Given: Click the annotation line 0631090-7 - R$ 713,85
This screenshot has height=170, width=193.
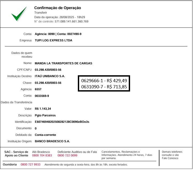Looking at the screenshot, I should (104, 86).
